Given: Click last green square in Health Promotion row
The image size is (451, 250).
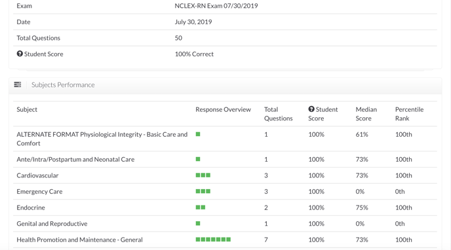Looking at the screenshot, I should 228,240.
